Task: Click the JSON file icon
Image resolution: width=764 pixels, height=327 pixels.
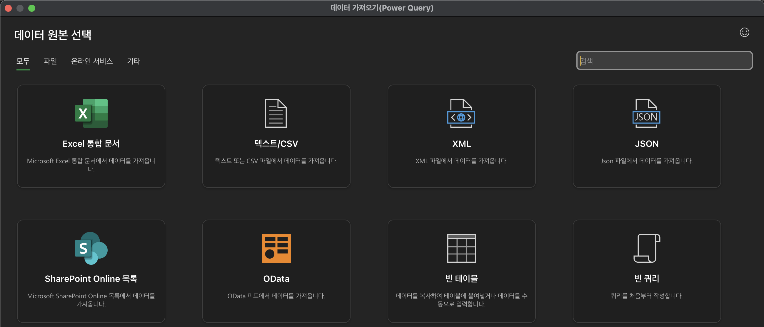Action: (x=646, y=113)
